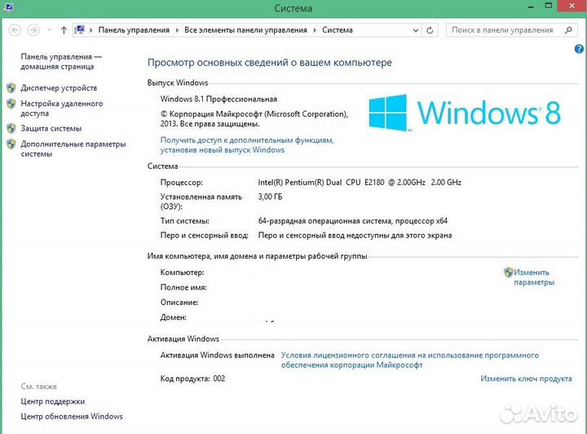
Task: Open Панель управления — домашняя страница
Action: point(61,61)
